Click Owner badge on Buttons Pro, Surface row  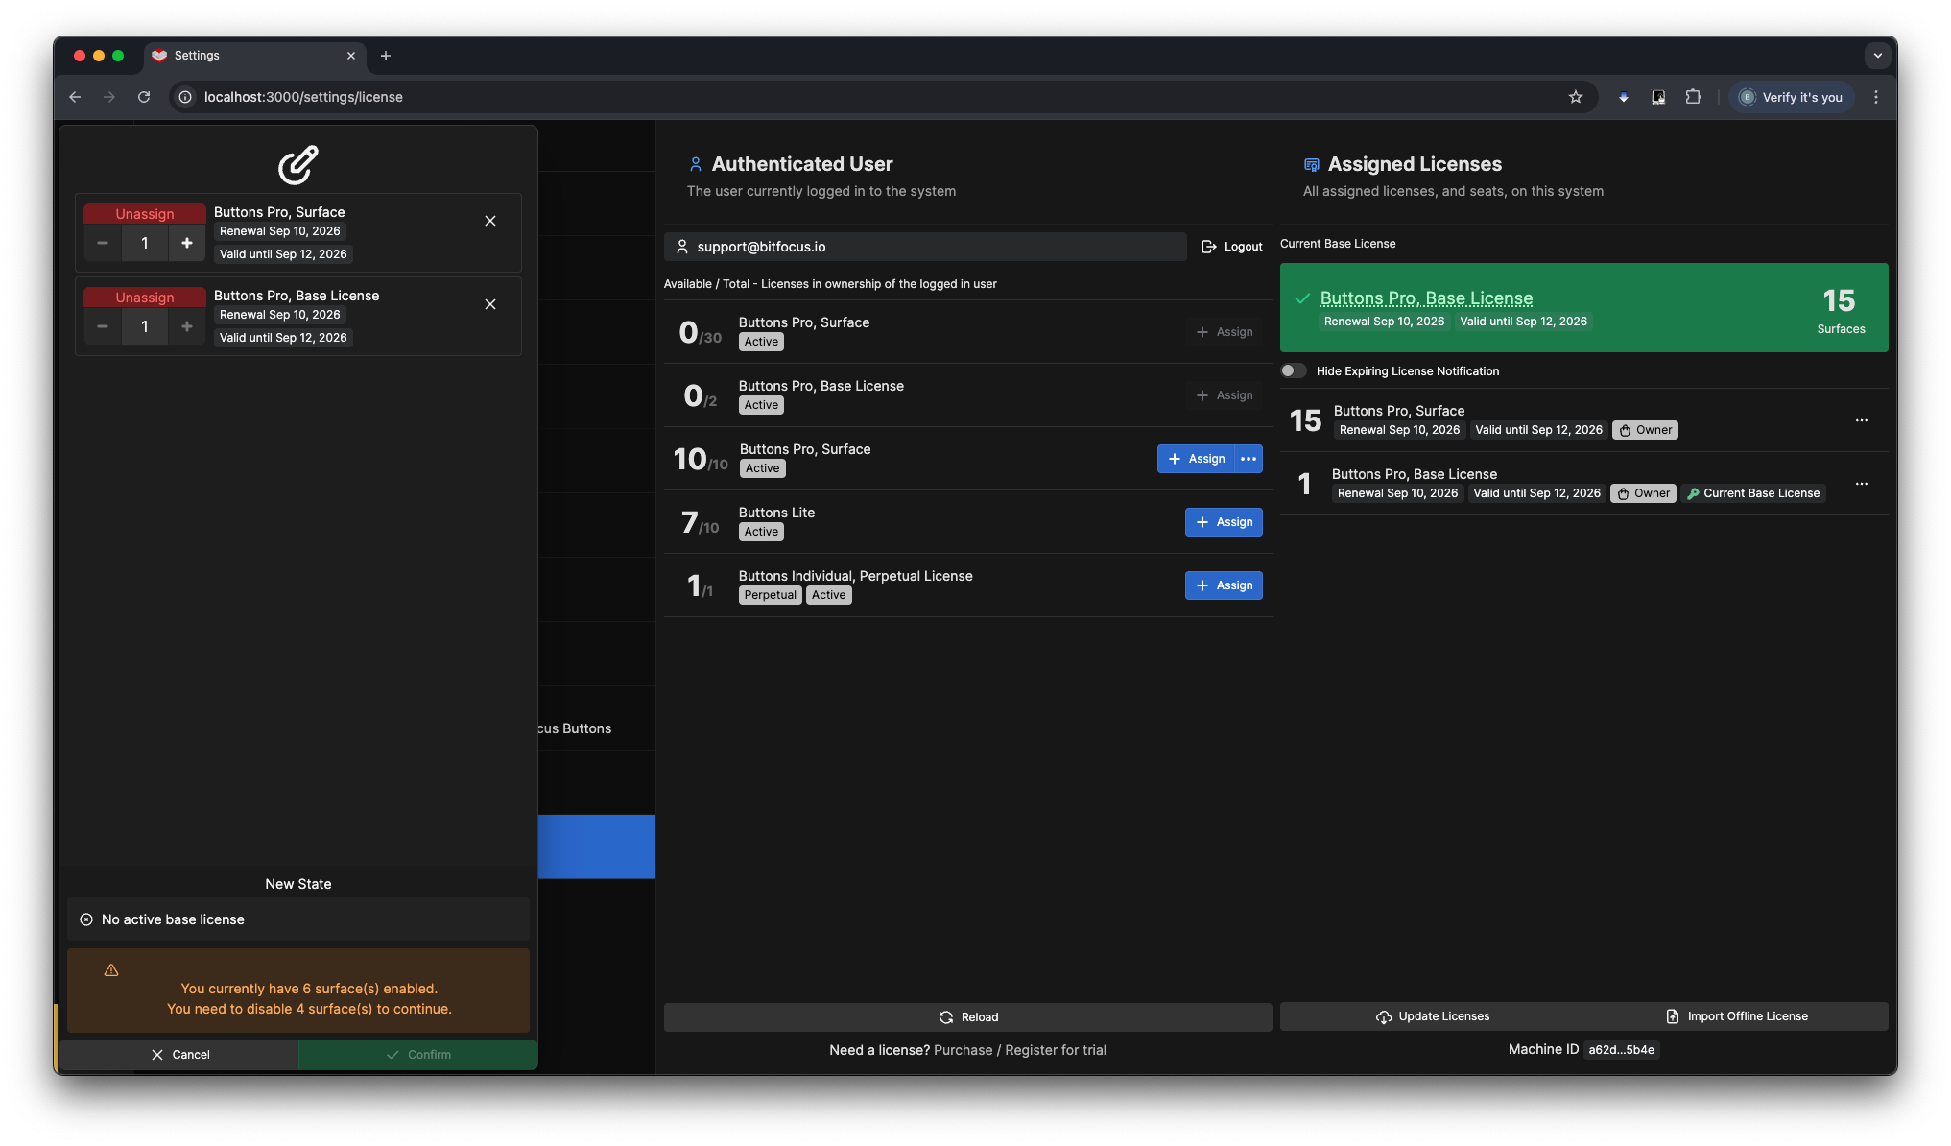click(x=1646, y=430)
